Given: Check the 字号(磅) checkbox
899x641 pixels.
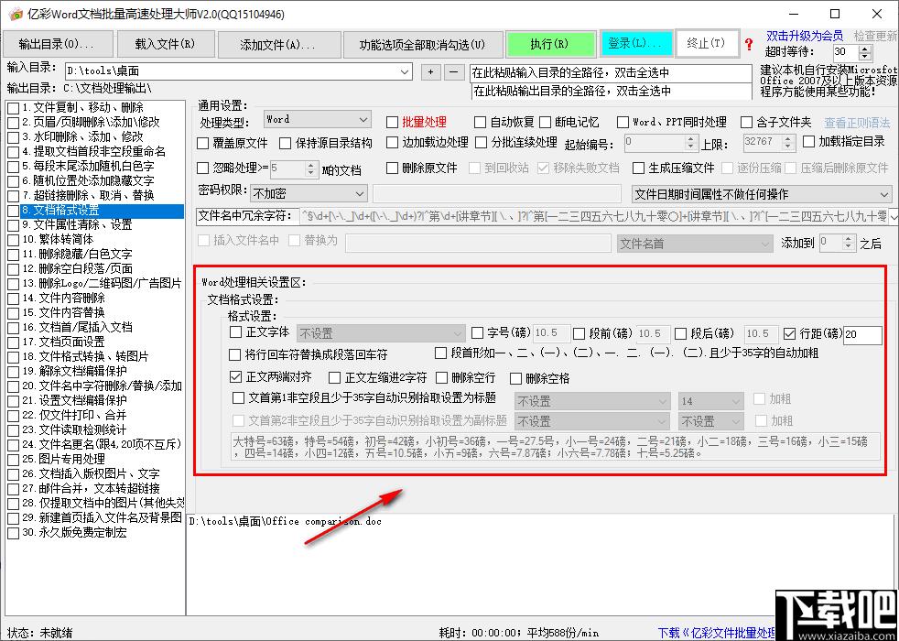Looking at the screenshot, I should tap(477, 333).
